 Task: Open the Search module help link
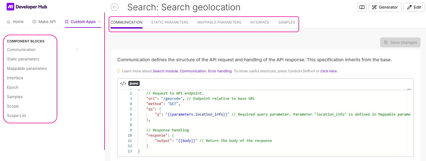point(165,71)
